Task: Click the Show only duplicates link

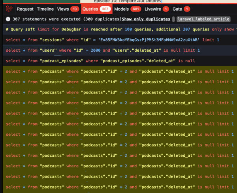Action: [146, 19]
